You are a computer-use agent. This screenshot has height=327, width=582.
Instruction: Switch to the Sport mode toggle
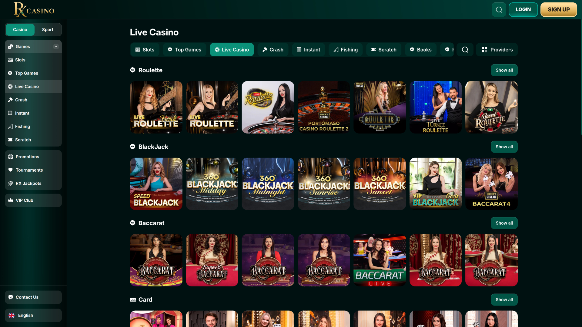pyautogui.click(x=47, y=29)
